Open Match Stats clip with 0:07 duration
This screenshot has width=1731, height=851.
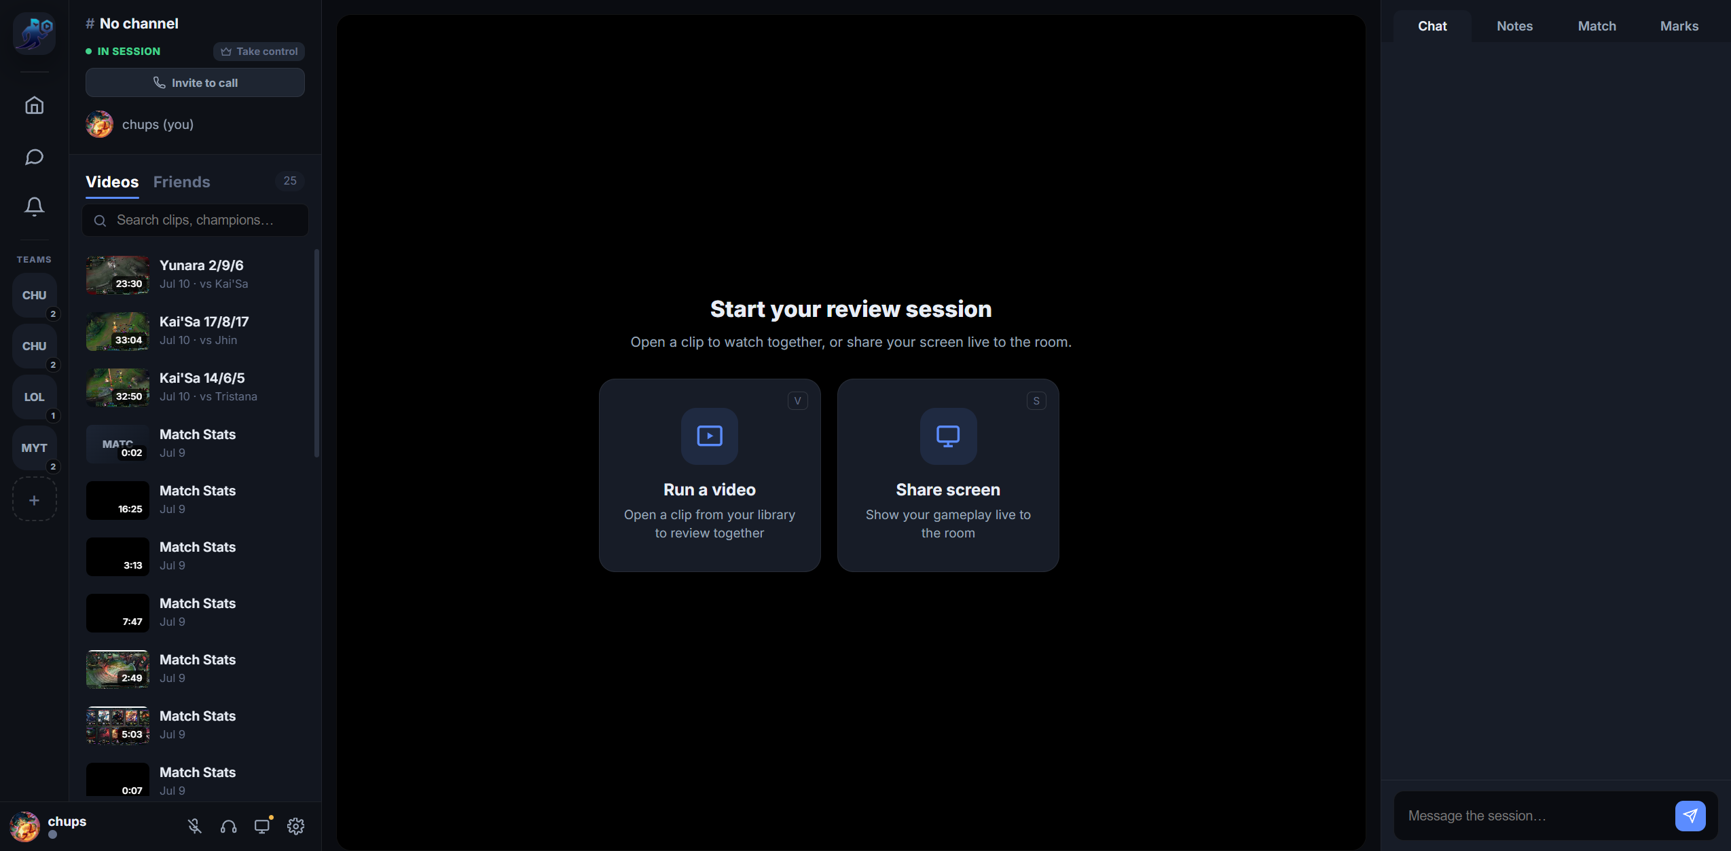click(x=117, y=780)
